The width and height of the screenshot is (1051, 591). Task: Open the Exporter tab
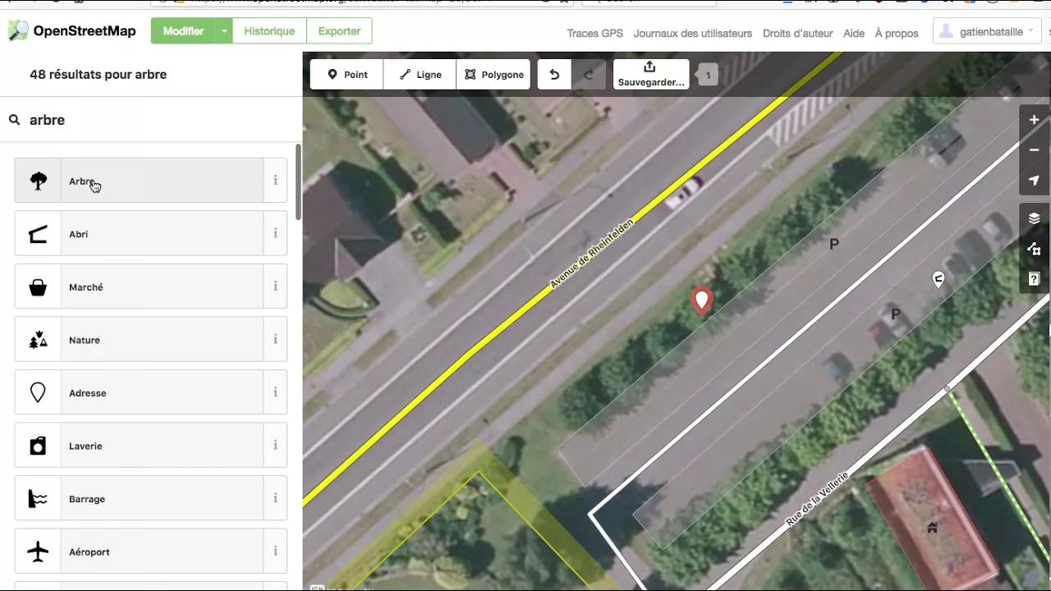(x=339, y=31)
